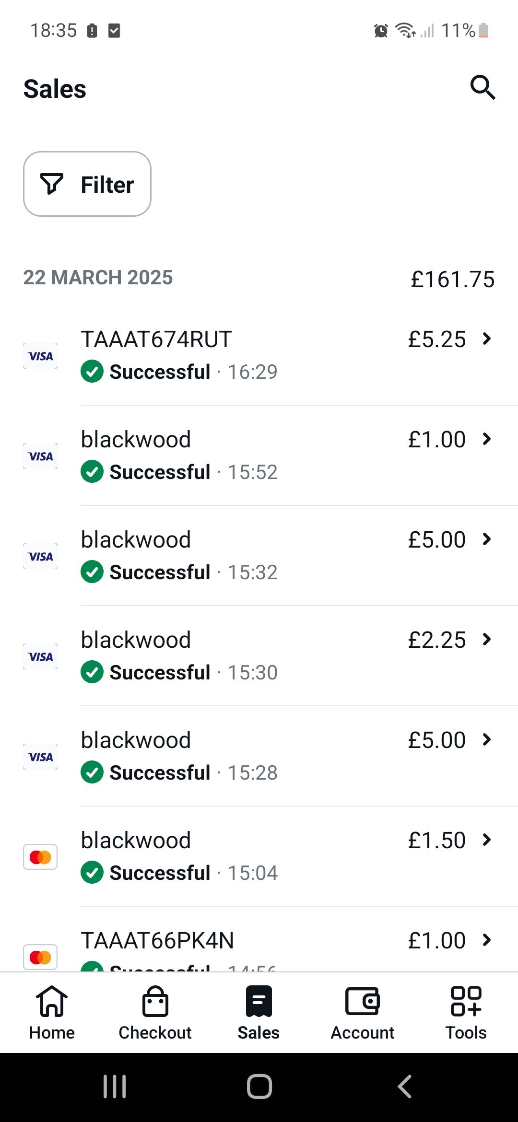Viewport: 518px width, 1122px height.
Task: Open the 15:04 blackwood £1.50 chevron
Action: pyautogui.click(x=487, y=840)
